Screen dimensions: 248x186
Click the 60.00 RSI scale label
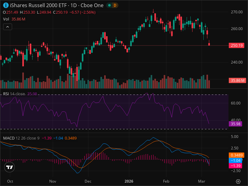[236, 103]
